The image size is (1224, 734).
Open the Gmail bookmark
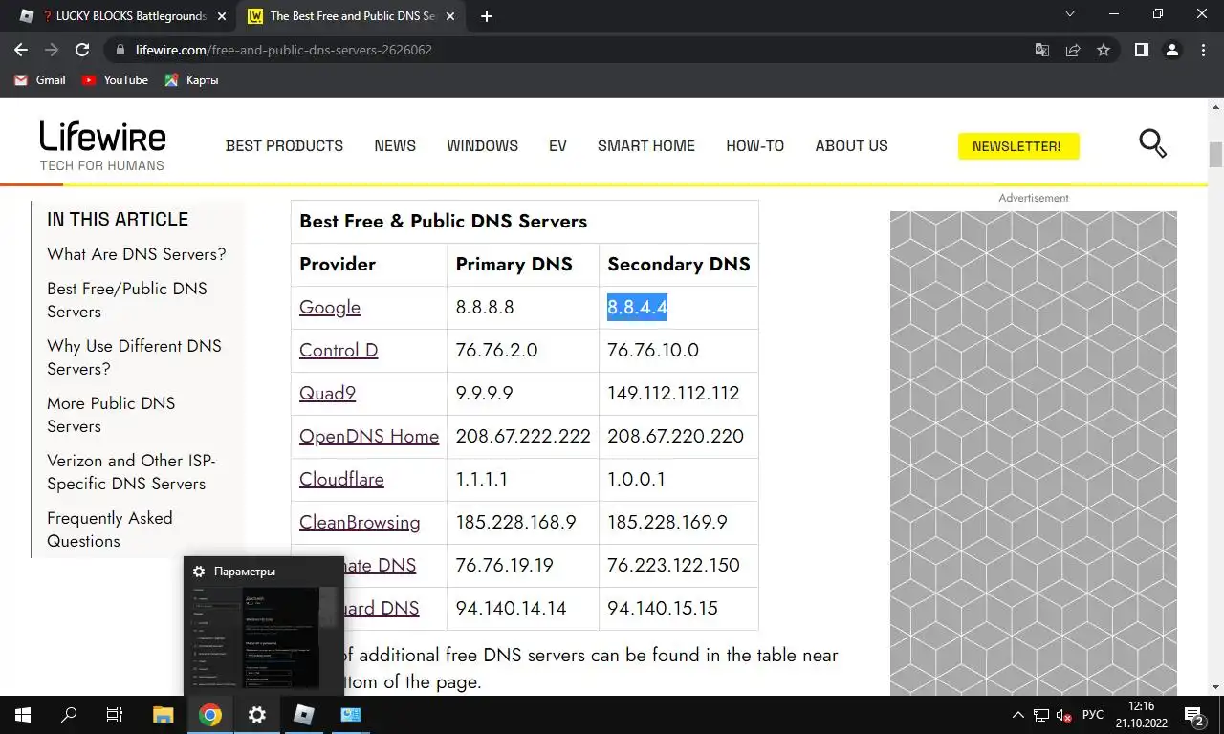(x=40, y=80)
